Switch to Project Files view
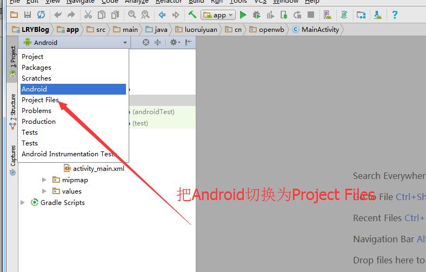 coord(73,99)
